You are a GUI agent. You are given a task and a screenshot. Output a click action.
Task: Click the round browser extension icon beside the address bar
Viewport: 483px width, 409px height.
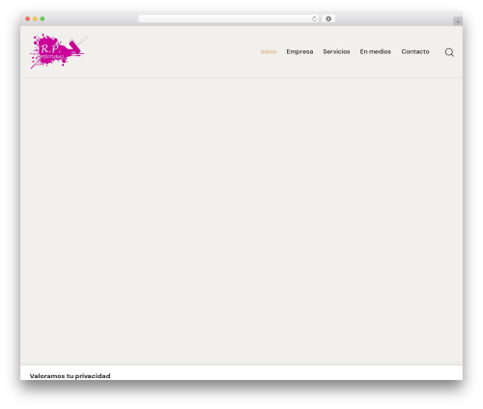[328, 19]
